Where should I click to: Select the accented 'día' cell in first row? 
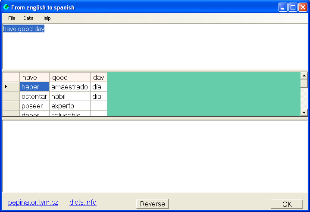click(99, 87)
